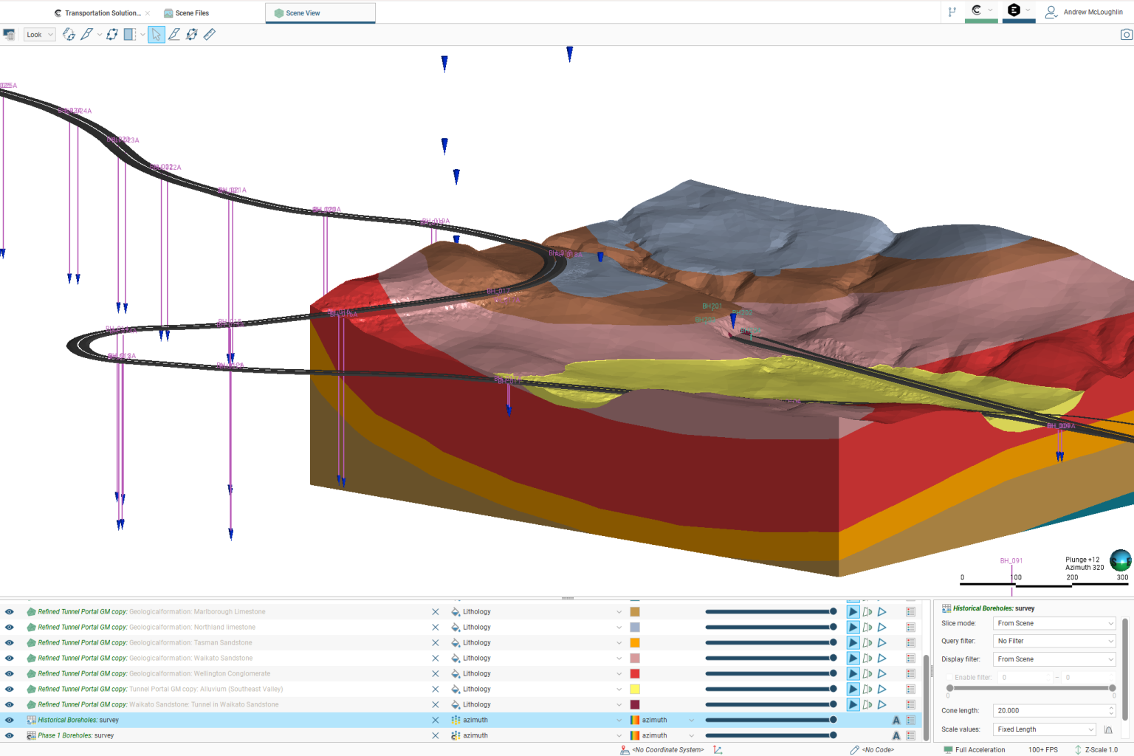Click the Andrew McLoughlin account button
Image resolution: width=1134 pixels, height=756 pixels.
pyautogui.click(x=1085, y=12)
